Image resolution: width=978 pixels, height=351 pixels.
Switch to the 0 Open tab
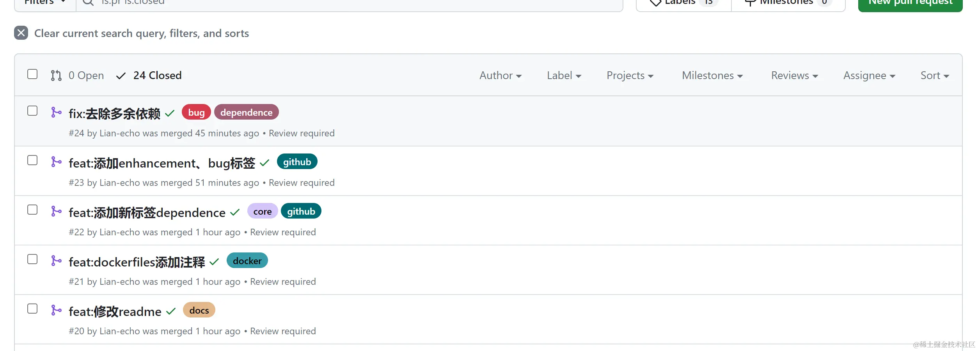tap(86, 76)
